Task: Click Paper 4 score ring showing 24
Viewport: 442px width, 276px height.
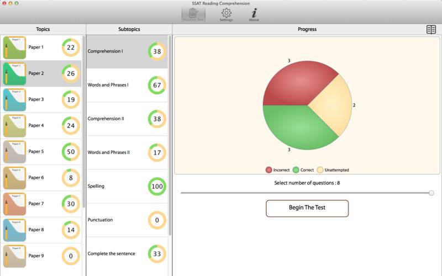Action: [71, 126]
